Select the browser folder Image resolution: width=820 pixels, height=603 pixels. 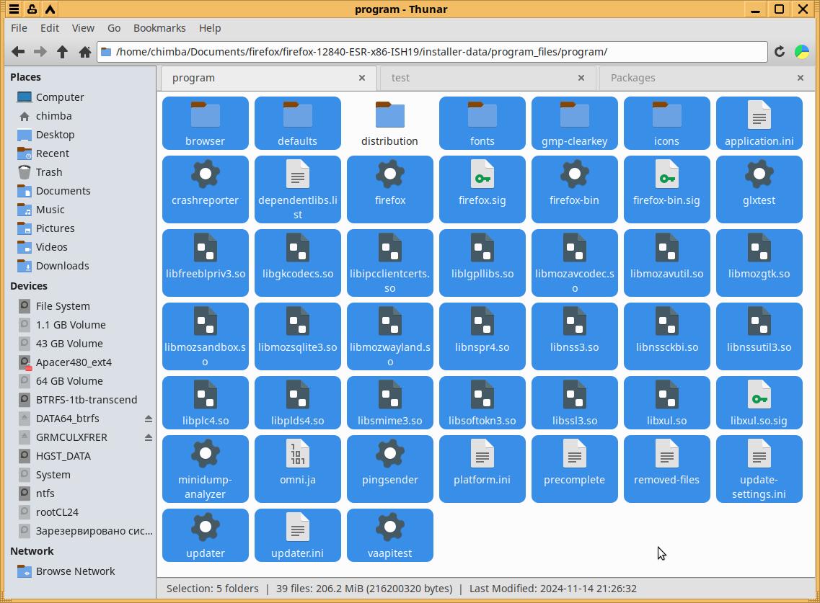[205, 124]
